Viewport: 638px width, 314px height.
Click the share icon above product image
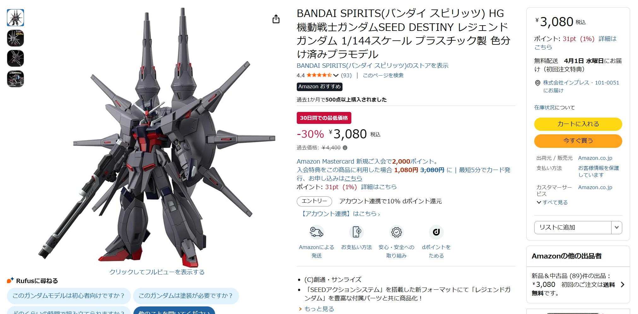click(x=276, y=19)
